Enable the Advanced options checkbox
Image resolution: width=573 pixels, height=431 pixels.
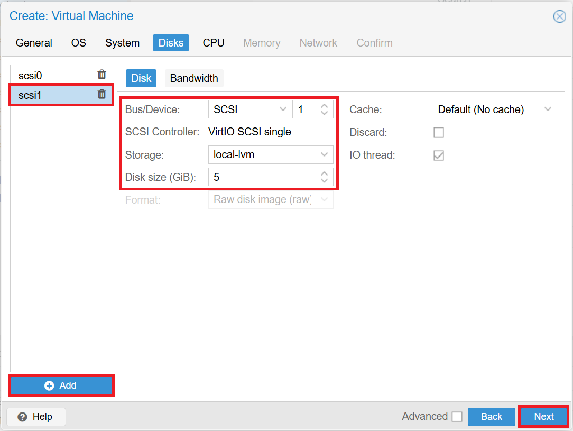[457, 416]
